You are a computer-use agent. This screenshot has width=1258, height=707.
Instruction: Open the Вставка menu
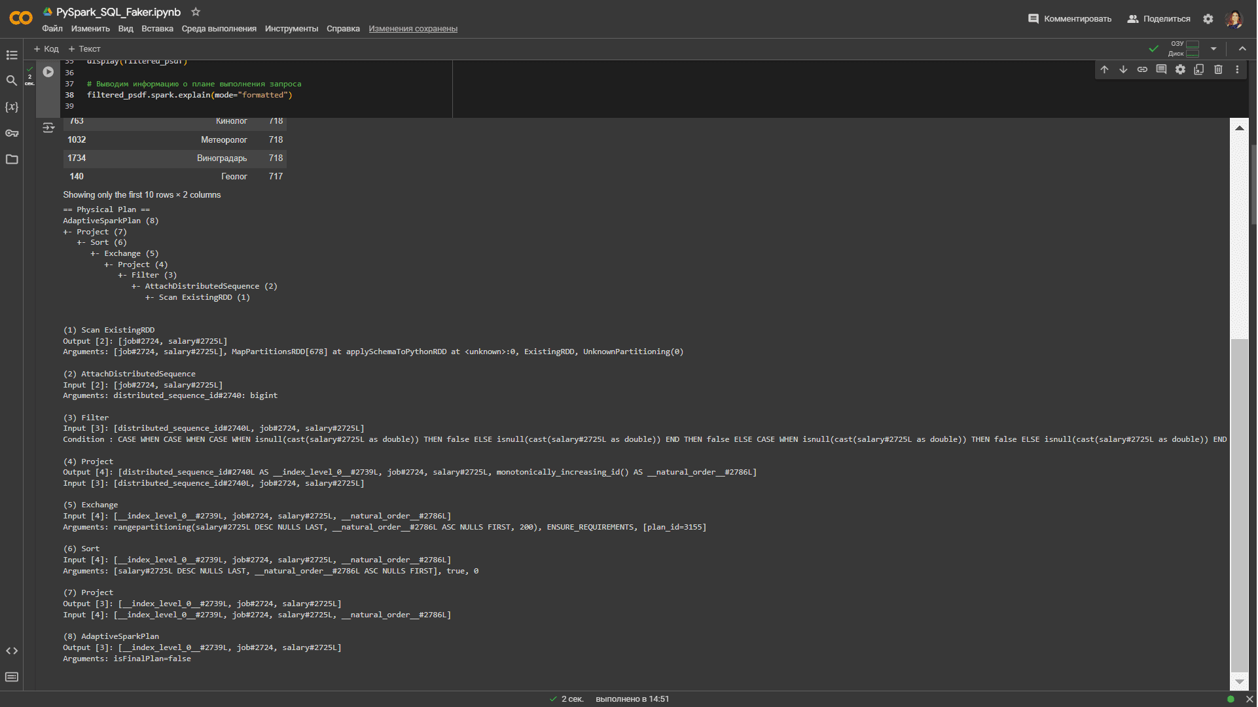pos(157,29)
